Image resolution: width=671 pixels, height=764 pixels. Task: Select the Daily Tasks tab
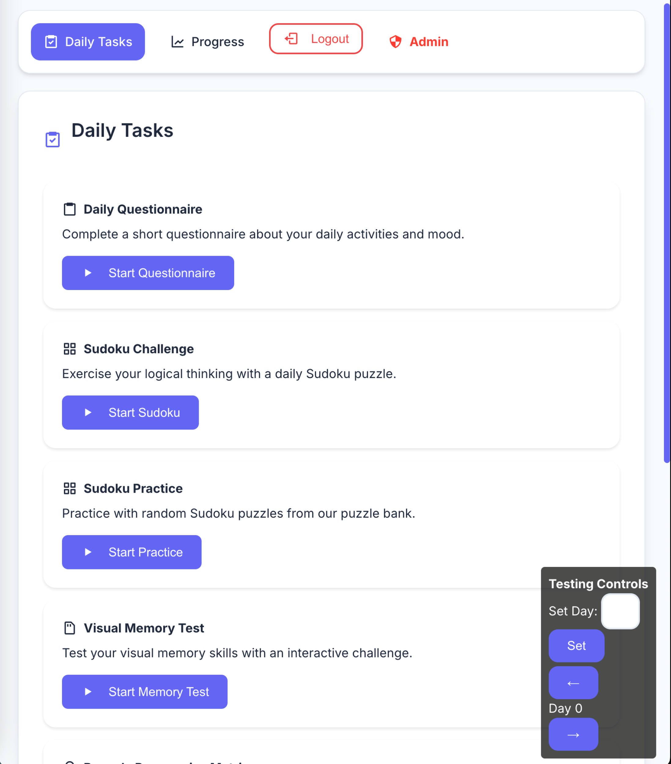[88, 42]
